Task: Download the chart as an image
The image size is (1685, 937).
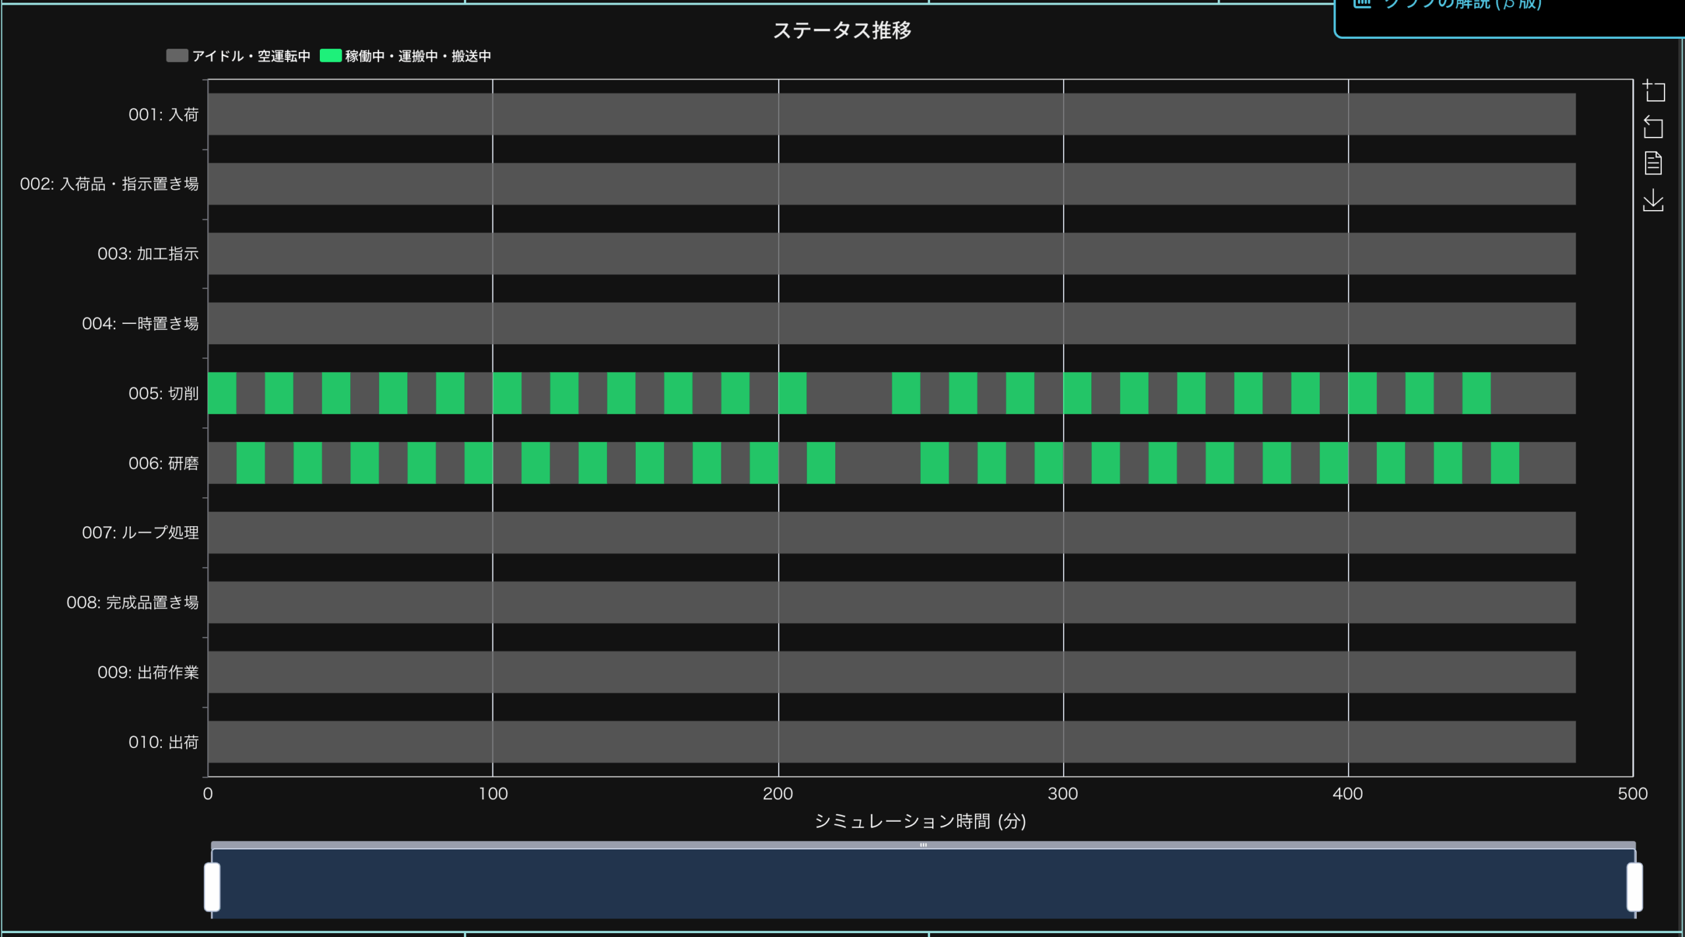Action: coord(1653,201)
